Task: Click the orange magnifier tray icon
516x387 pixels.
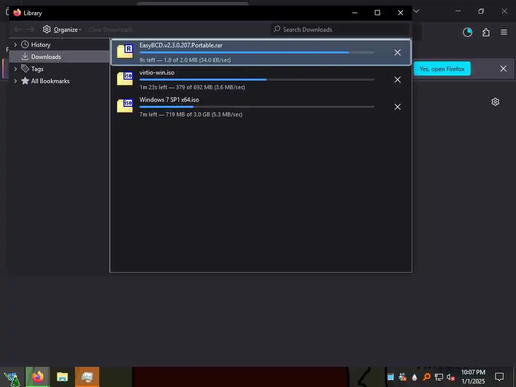Action: pyautogui.click(x=426, y=377)
